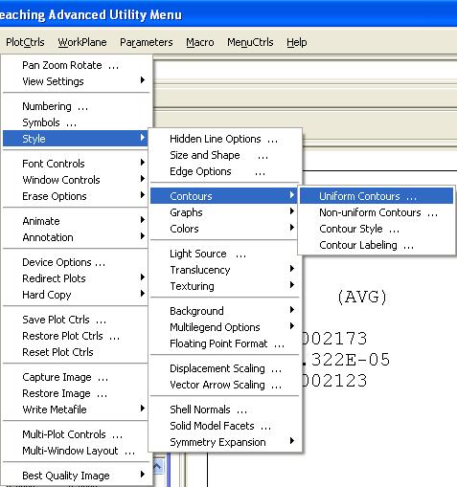Select Size and Shape item
The height and width of the screenshot is (487, 457).
[225, 155]
